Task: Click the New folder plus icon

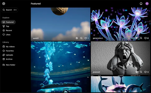Action: coord(4,65)
